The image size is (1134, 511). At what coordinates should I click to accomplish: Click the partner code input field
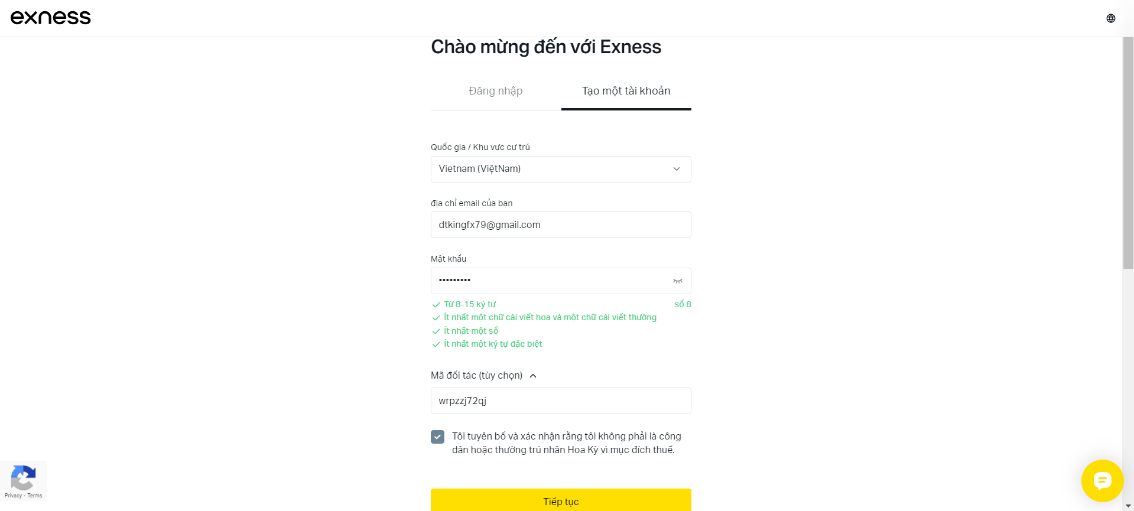561,401
